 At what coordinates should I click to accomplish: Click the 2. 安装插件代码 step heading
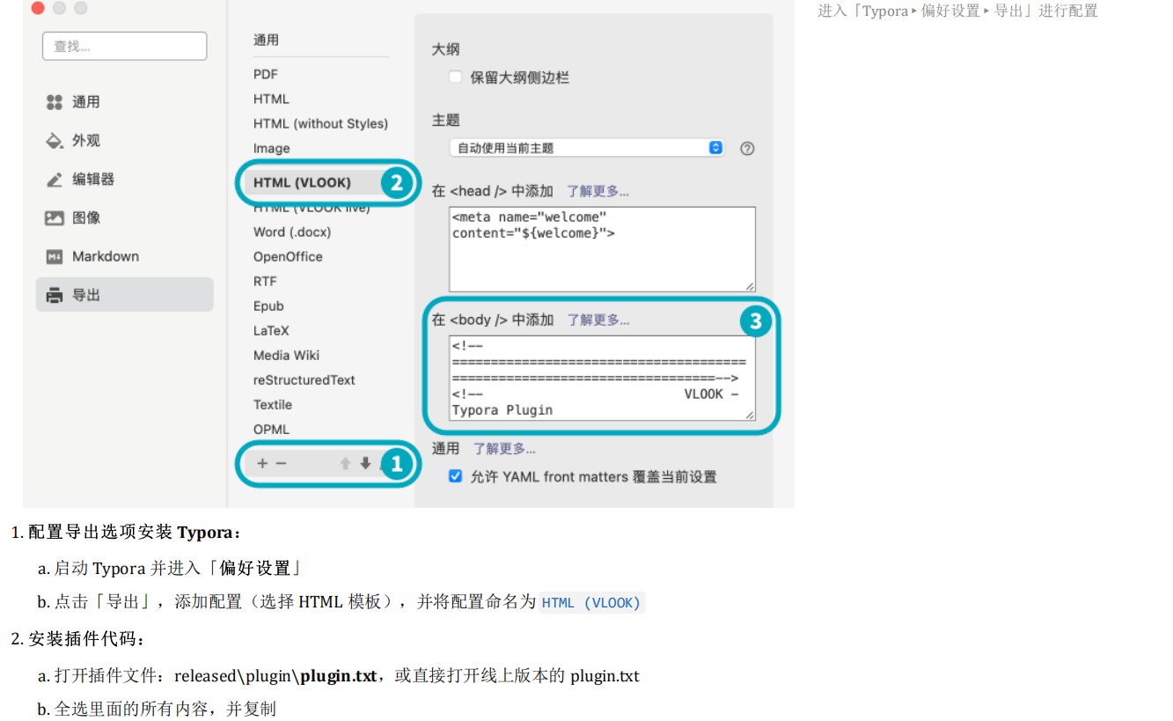[x=78, y=639]
